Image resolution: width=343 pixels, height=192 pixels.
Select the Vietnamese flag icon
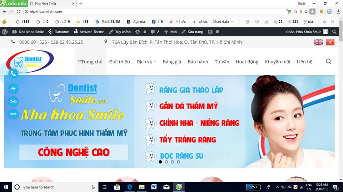pyautogui.click(x=330, y=42)
